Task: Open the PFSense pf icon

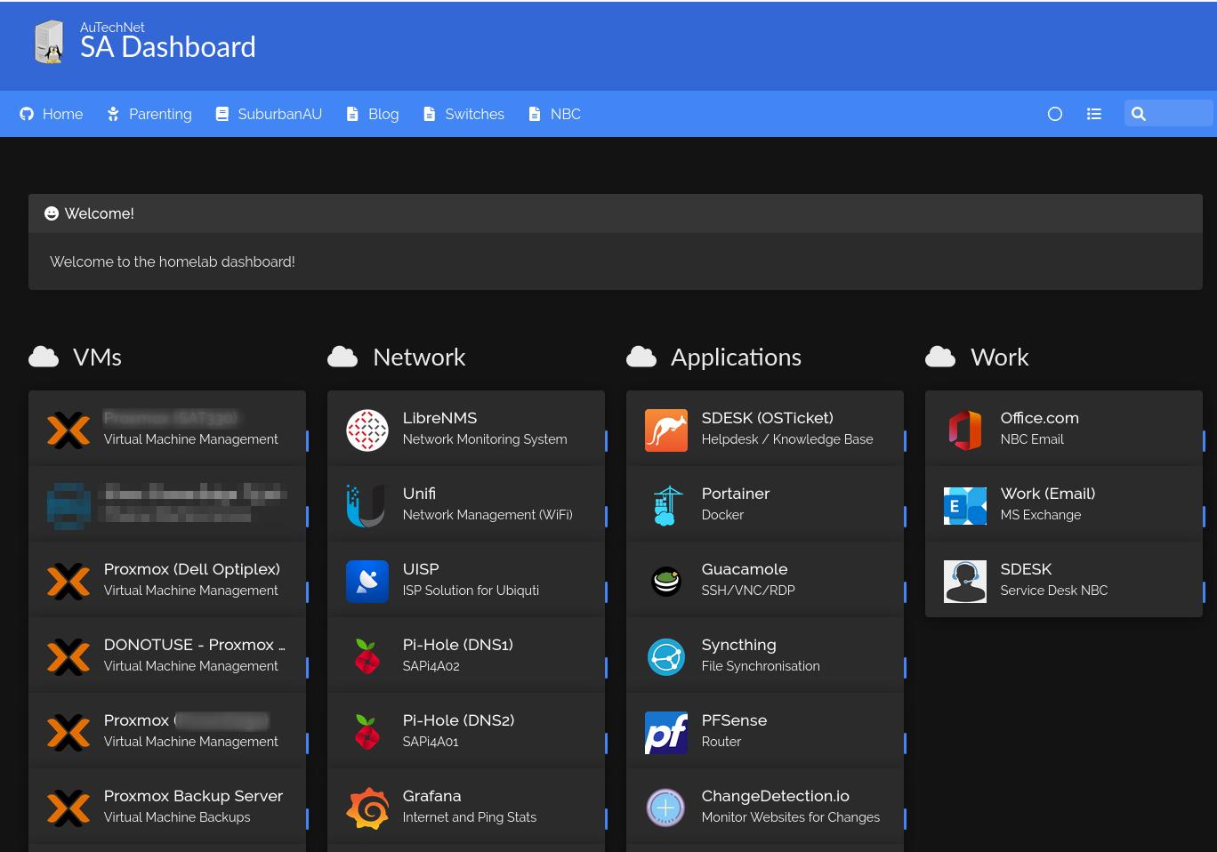Action: (665, 733)
